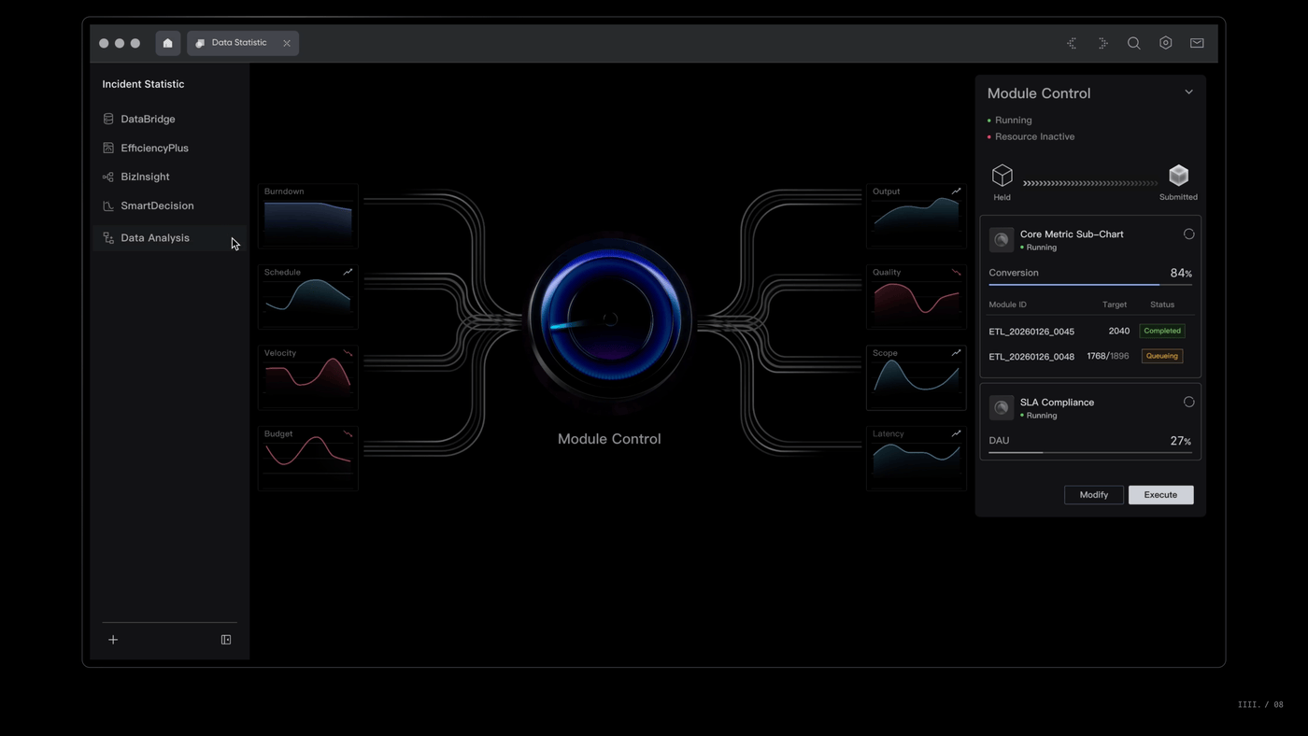Click the trend-up icon on Scope card

point(956,353)
